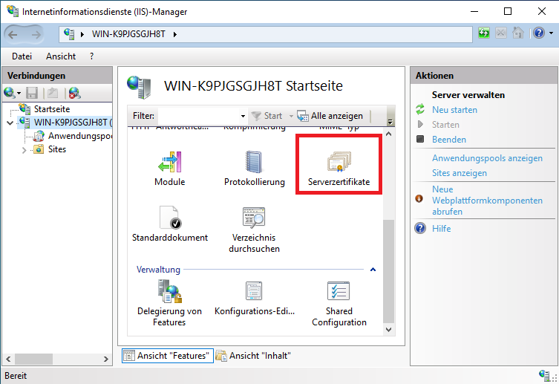Open the Shared Configuration icon
559x384 pixels.
tap(339, 293)
